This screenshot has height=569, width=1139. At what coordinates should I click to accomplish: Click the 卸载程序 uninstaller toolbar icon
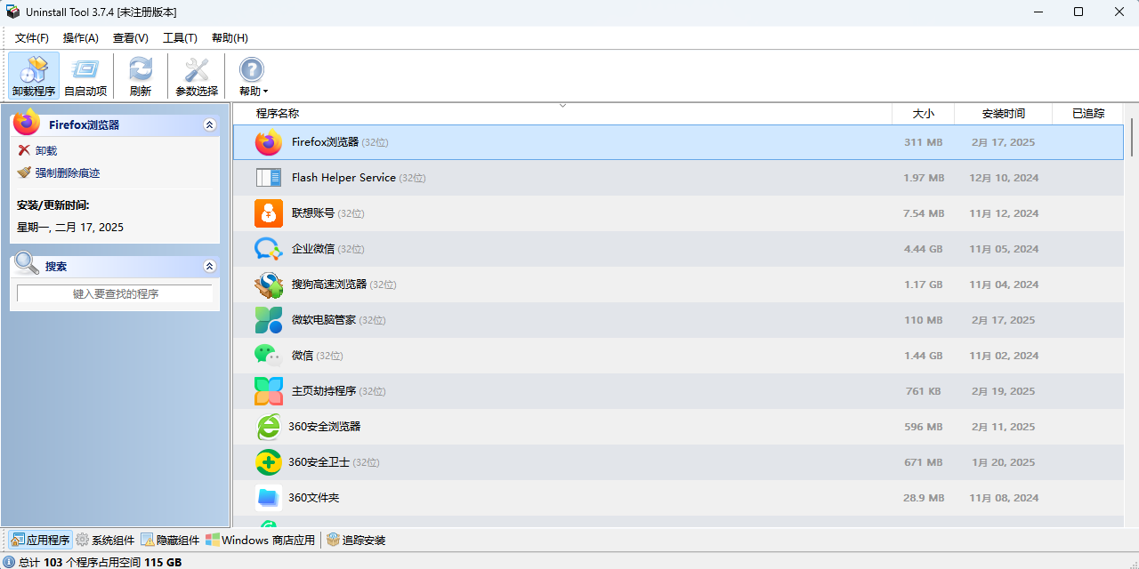tap(34, 76)
